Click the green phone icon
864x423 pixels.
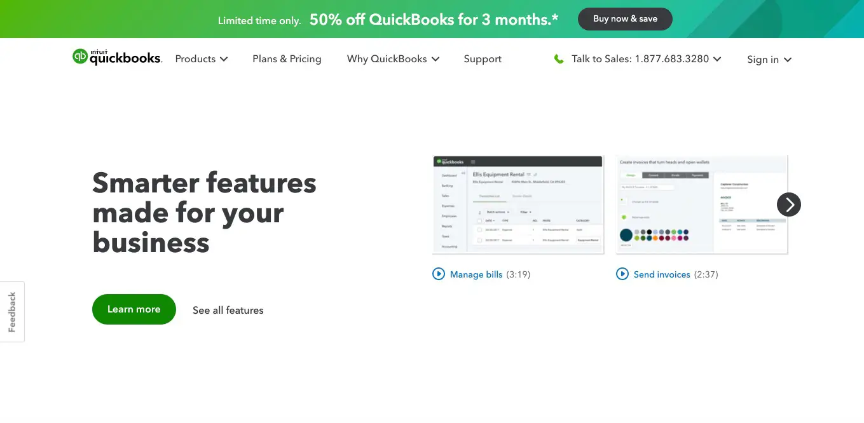tap(559, 59)
